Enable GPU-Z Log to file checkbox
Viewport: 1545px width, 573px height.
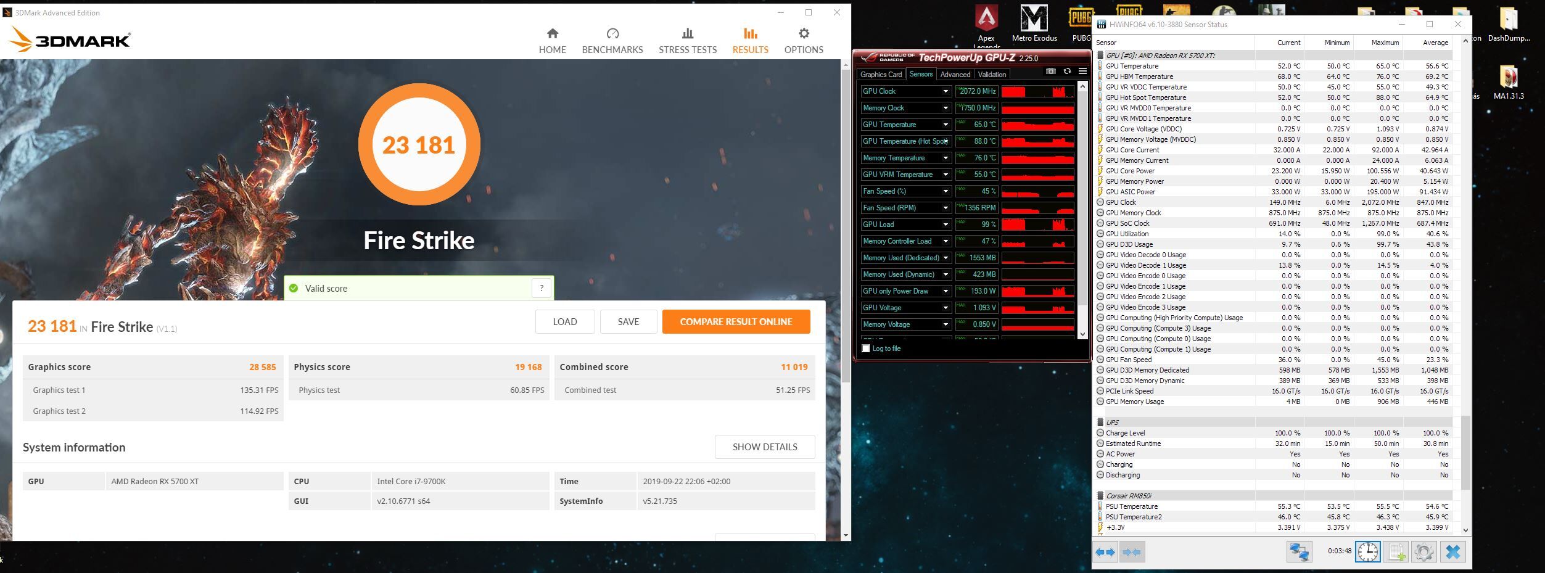[865, 348]
